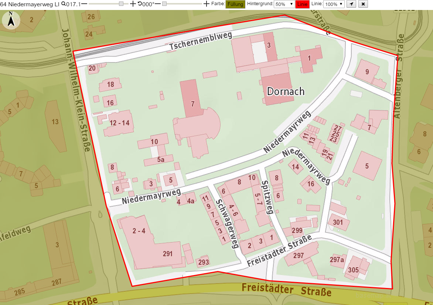The height and width of the screenshot is (305, 433).
Task: Click the Schwagerweg street label
Action: [227, 224]
